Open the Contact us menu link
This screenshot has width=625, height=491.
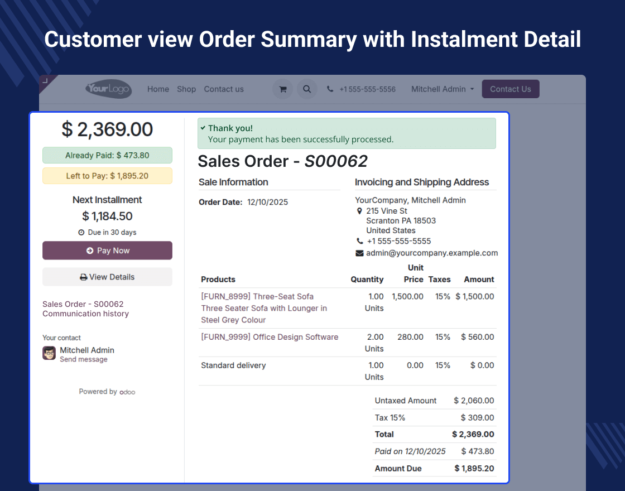[x=224, y=89]
